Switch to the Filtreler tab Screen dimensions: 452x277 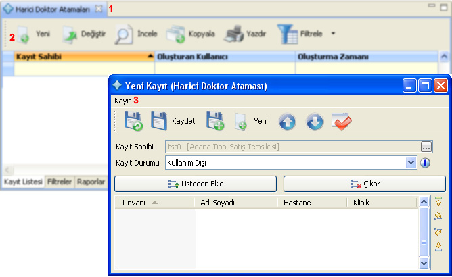60,182
